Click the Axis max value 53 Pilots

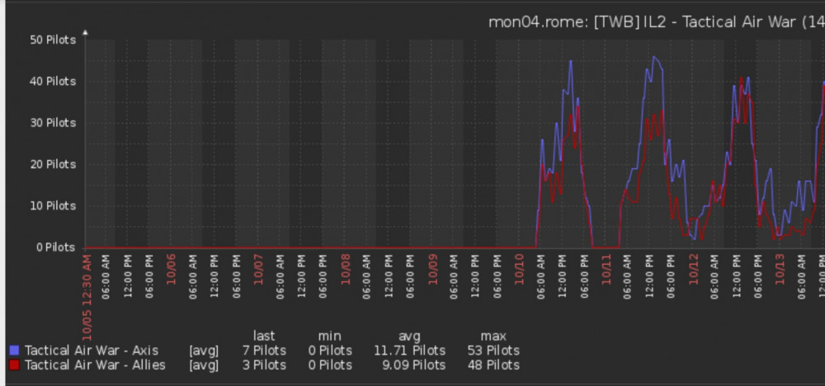pos(493,351)
